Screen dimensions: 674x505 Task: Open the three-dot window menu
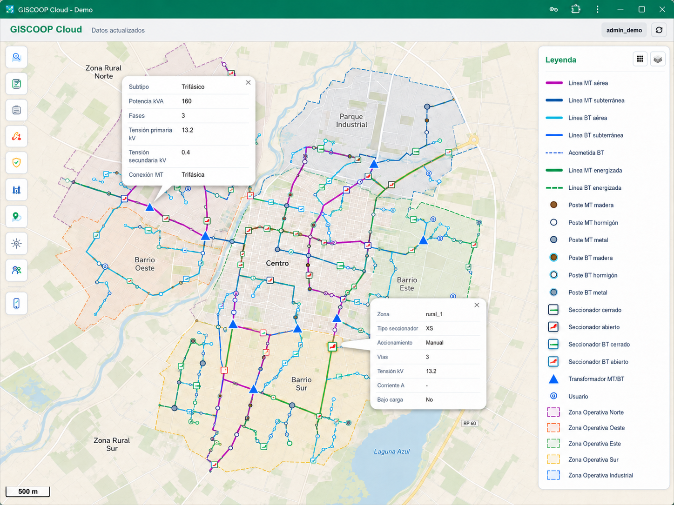[598, 9]
